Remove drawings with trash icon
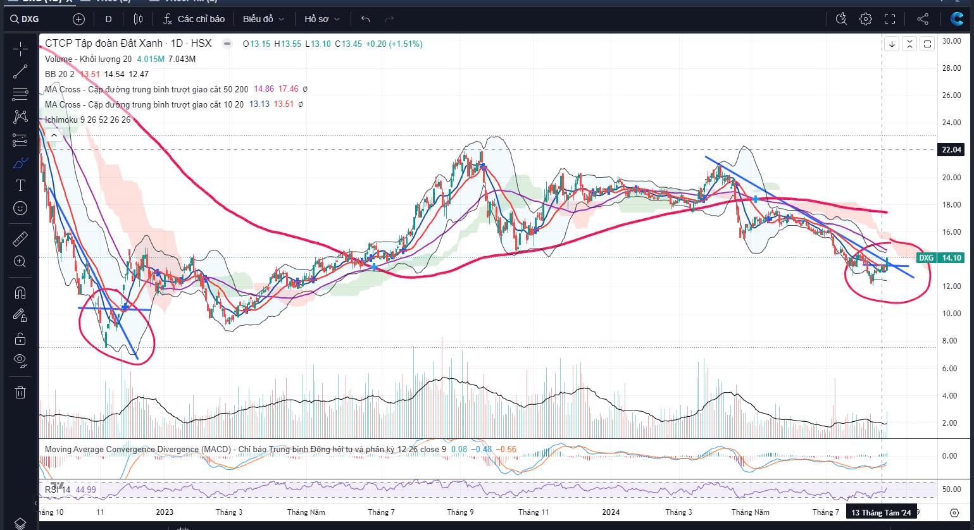The image size is (974, 530). click(x=20, y=392)
